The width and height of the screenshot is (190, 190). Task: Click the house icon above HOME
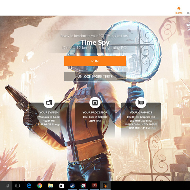point(179,8)
